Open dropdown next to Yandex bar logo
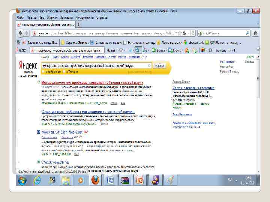Image resolution: width=270 pixels, height=202 pixels. click(x=28, y=50)
